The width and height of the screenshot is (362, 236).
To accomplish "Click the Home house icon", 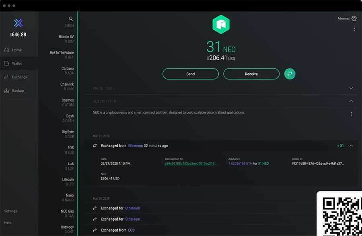I will tap(6, 50).
